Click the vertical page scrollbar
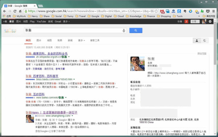Image resolution: width=218 pixels, height=137 pixels. click(x=215, y=43)
